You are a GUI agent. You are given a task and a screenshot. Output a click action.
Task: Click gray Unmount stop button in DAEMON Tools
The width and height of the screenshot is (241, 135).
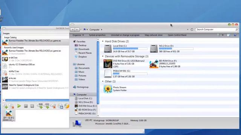click(x=26, y=106)
